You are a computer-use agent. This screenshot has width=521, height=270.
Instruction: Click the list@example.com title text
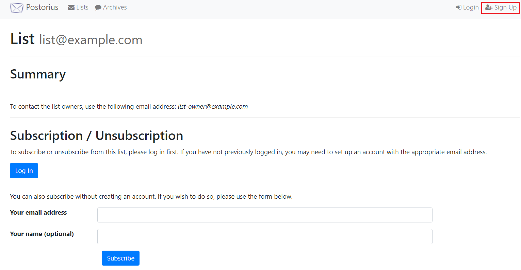pyautogui.click(x=91, y=40)
